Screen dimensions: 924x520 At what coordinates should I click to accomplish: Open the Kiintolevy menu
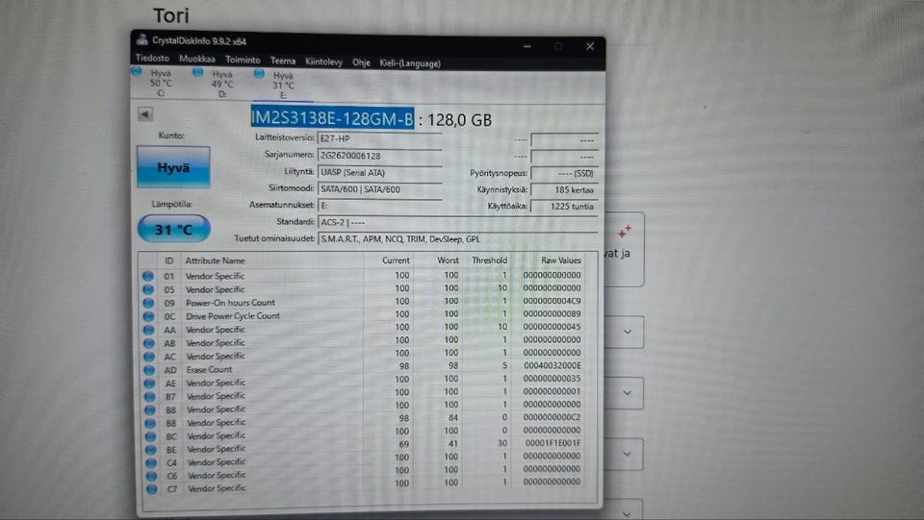click(x=323, y=62)
